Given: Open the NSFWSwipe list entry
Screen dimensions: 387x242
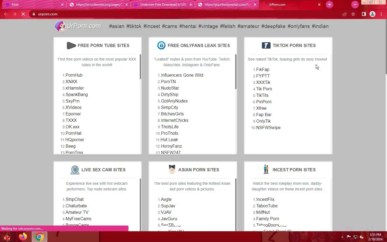Looking at the screenshot, I should coord(268,127).
